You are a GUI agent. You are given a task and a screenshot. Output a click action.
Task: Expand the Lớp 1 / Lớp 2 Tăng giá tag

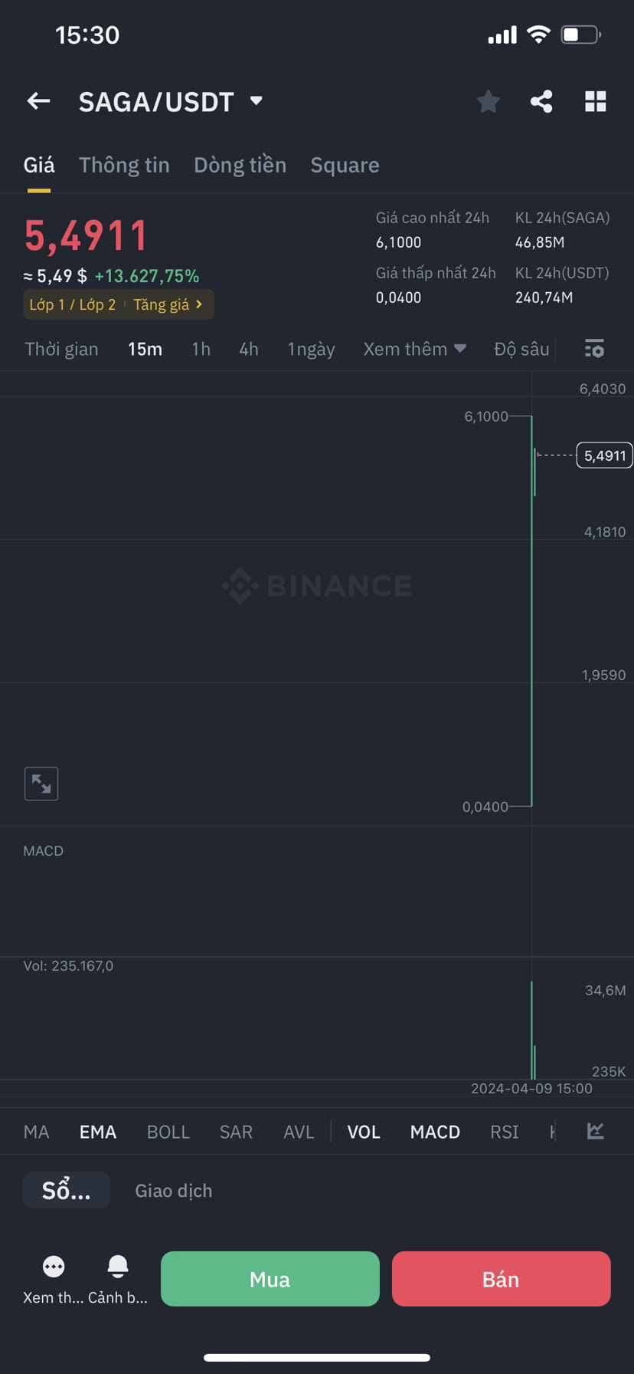118,304
